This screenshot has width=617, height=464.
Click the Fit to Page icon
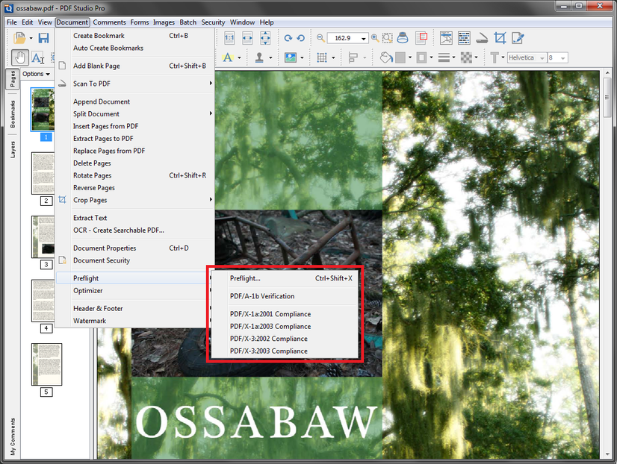tap(265, 38)
